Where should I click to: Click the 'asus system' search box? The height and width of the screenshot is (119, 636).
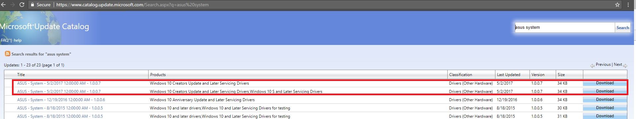pyautogui.click(x=564, y=27)
